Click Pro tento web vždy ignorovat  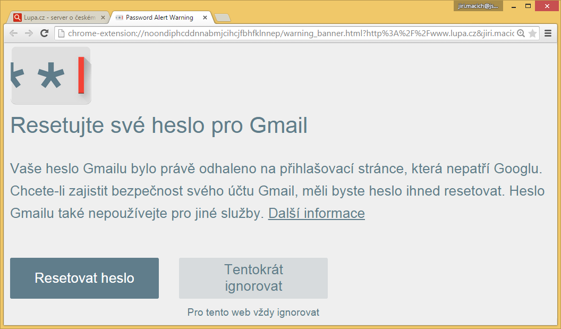point(253,313)
